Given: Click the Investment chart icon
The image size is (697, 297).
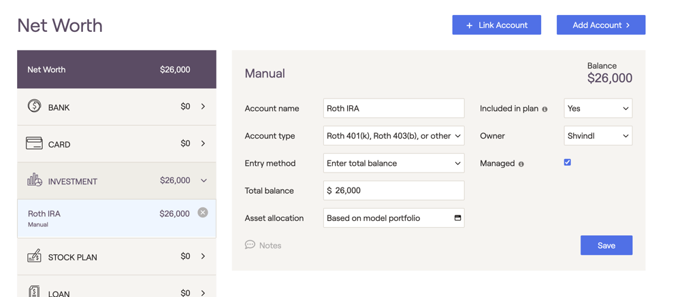Looking at the screenshot, I should (34, 180).
